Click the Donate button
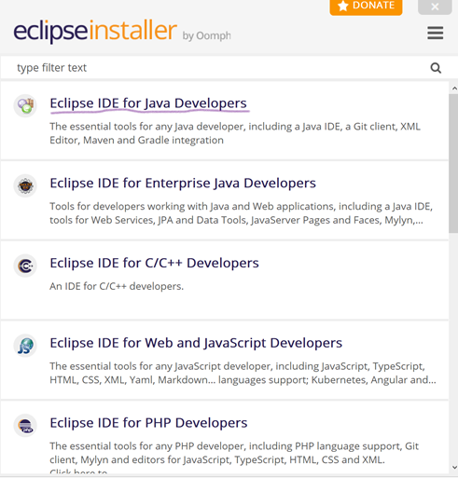 click(366, 7)
